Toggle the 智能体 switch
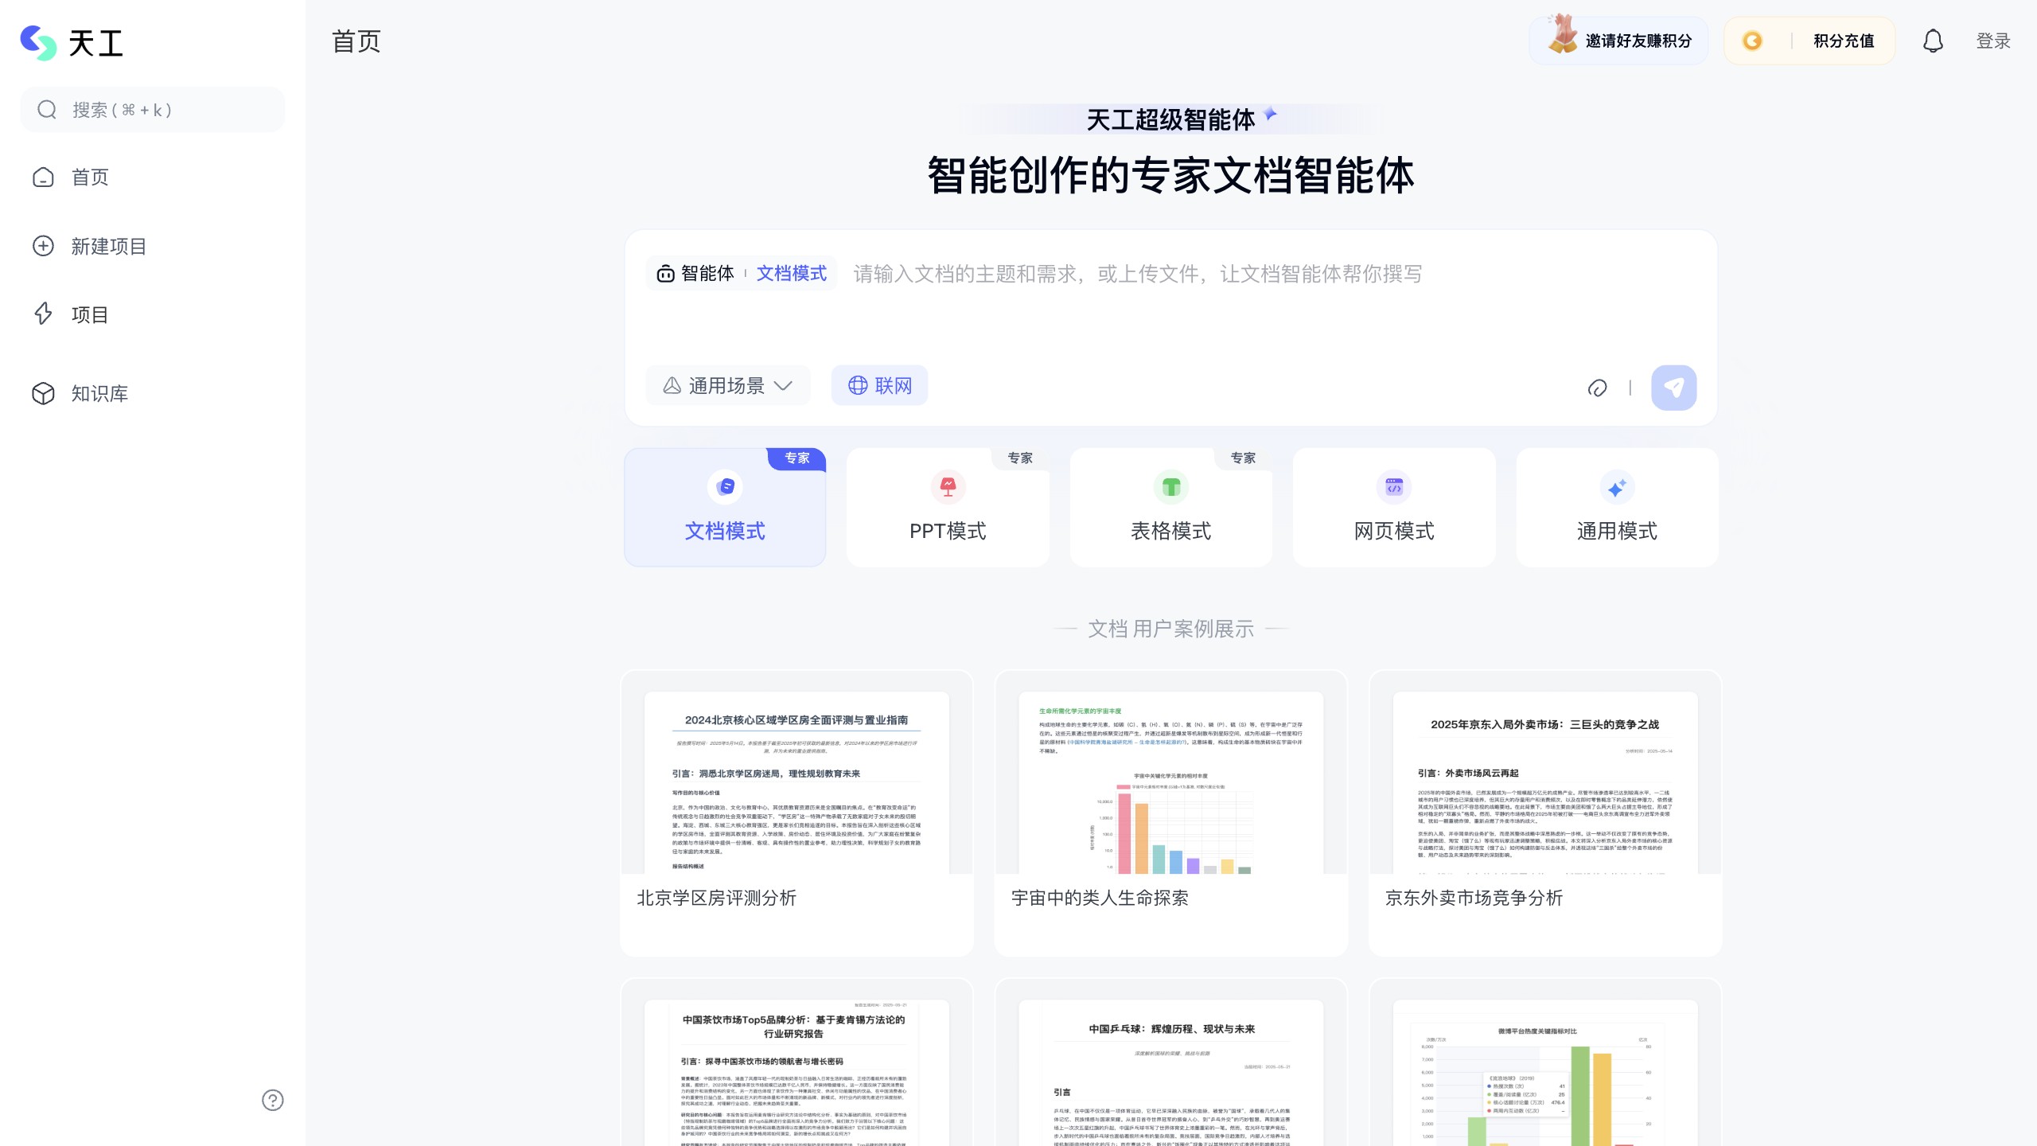2037x1146 pixels. (x=697, y=273)
